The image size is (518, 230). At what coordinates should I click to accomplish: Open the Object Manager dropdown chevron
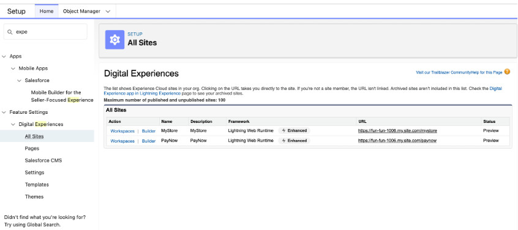point(108,11)
